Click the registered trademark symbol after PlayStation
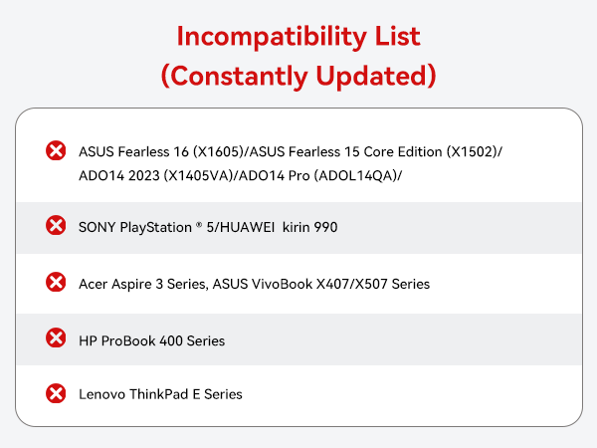 click(x=195, y=224)
